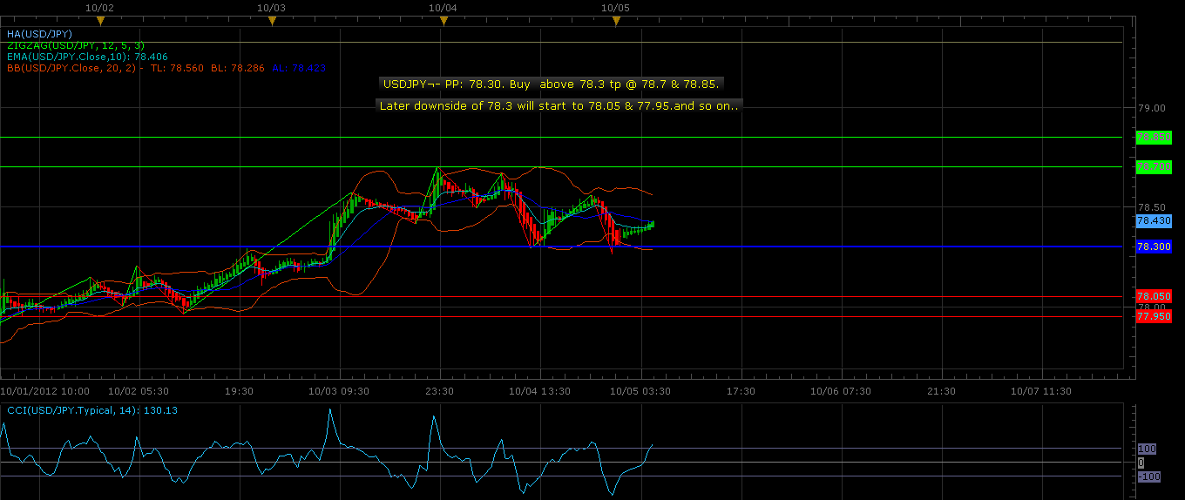Click the Bollinger BL: 78.286 value
The height and width of the screenshot is (500, 1185).
238,67
